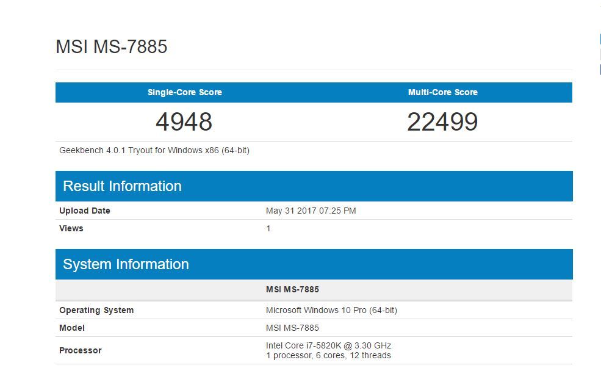Click Intel Core i7-5820K @ 3.30 GHz text
Screen dimensions: 601x368
[328, 345]
